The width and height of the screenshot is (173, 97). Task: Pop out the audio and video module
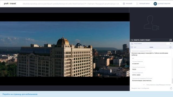click(x=171, y=40)
